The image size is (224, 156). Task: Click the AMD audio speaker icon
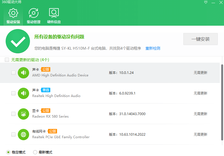tap(23, 73)
